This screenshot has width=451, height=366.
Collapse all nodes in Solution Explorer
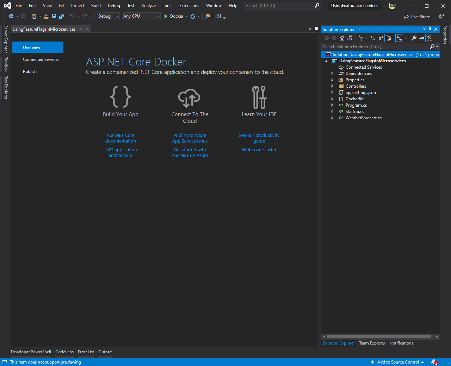point(381,38)
